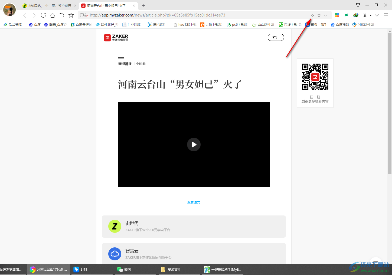Click the 打开 button

tap(276, 37)
